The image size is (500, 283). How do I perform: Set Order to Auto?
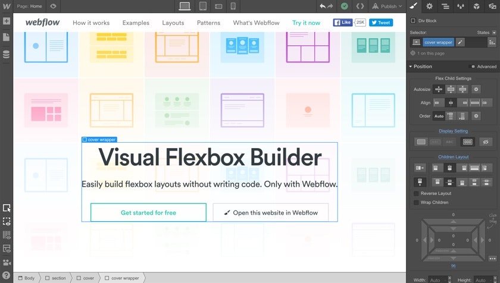pos(439,116)
